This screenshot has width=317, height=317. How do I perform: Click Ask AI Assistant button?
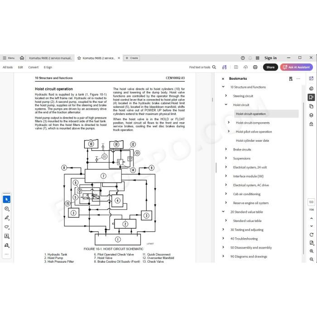pos(296,67)
